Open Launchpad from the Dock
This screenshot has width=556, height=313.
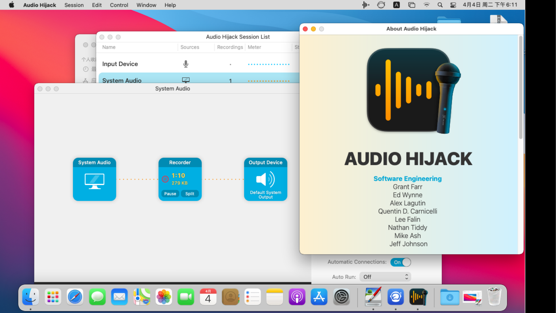[x=53, y=297]
